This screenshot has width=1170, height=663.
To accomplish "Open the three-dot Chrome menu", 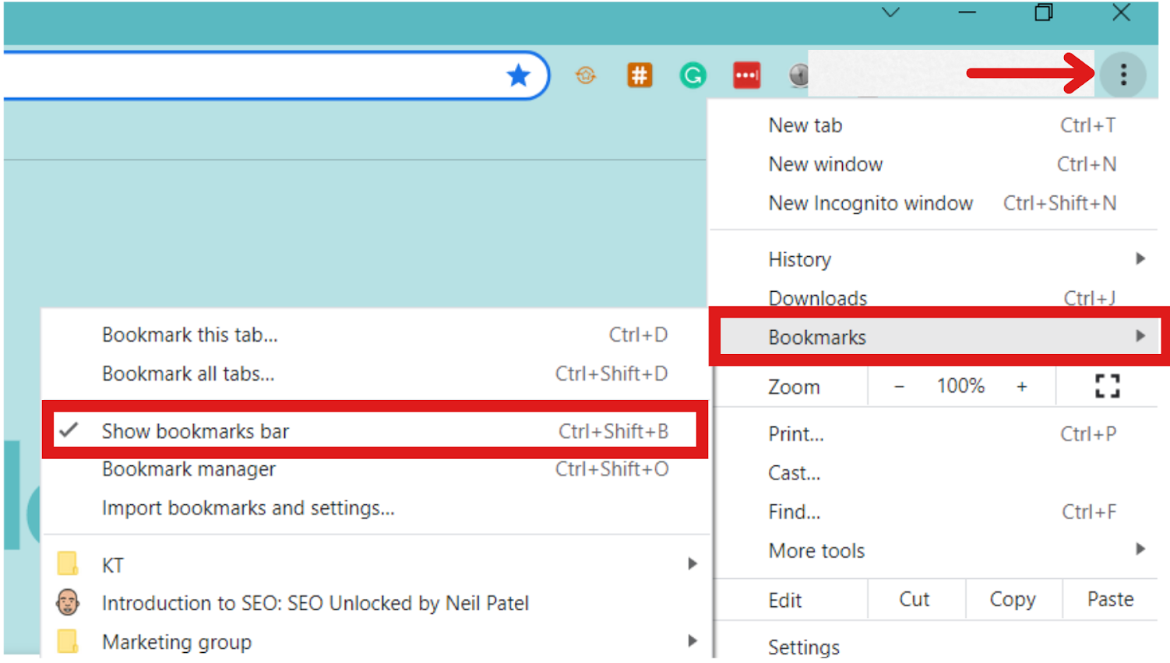I will 1122,75.
